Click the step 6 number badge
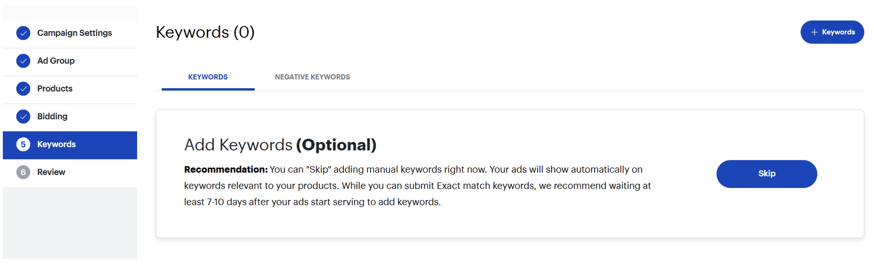 coord(23,172)
